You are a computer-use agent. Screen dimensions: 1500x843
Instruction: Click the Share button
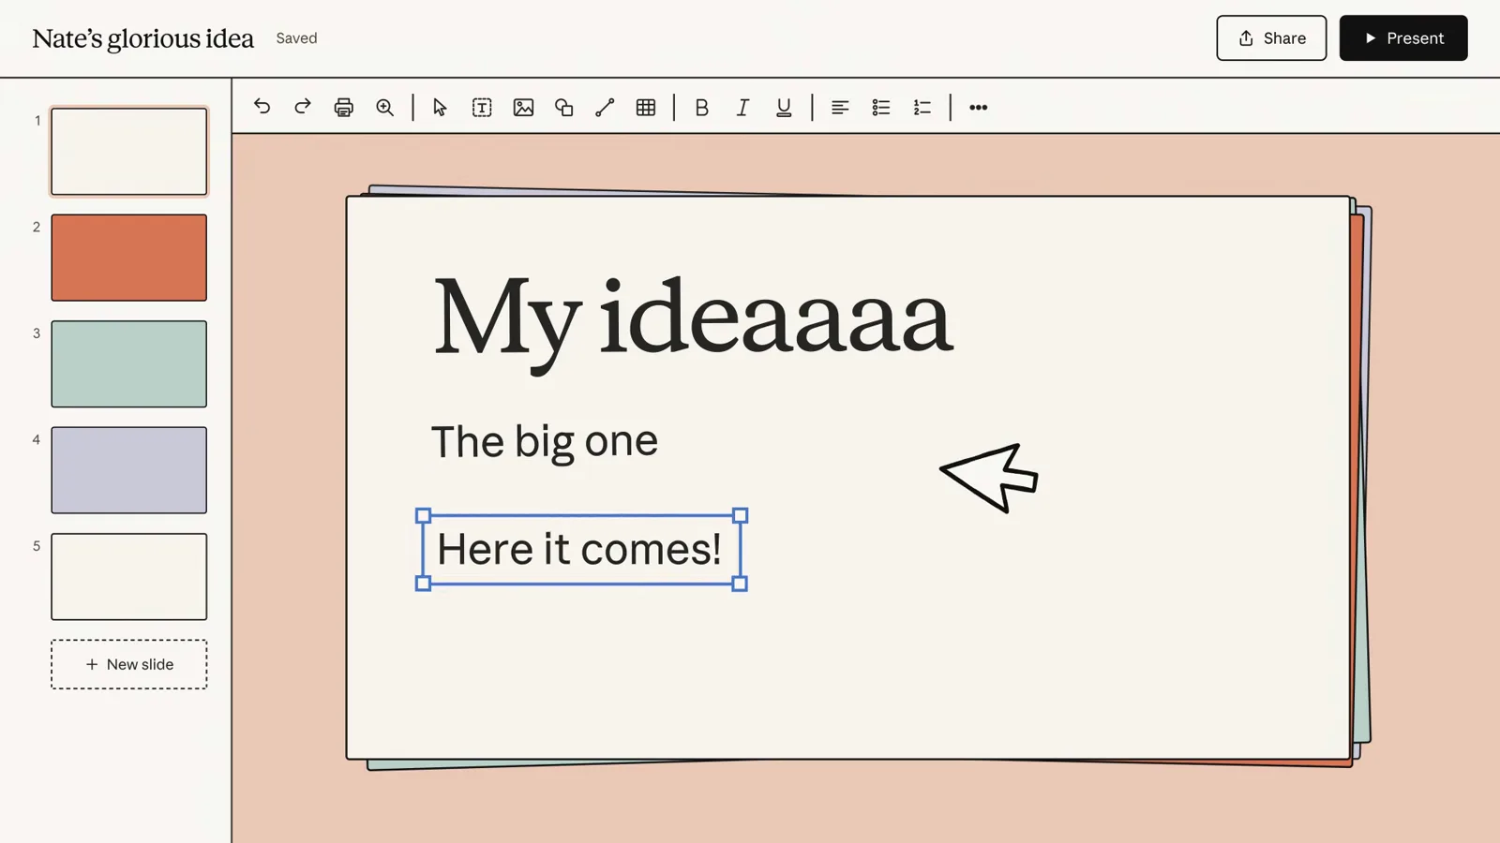coord(1271,37)
